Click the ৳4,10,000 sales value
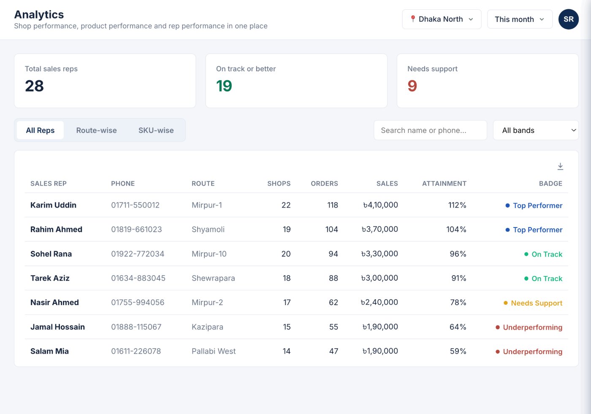Viewport: 591px width, 414px height. coord(380,205)
